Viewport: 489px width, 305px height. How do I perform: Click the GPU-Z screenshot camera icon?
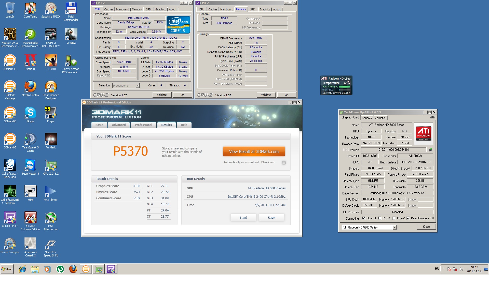pyautogui.click(x=432, y=117)
